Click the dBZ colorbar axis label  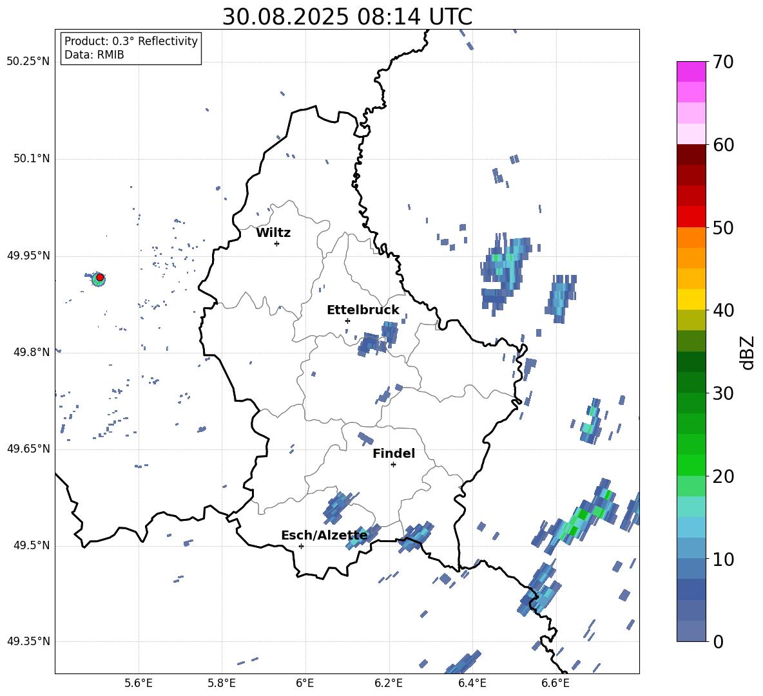click(x=748, y=352)
